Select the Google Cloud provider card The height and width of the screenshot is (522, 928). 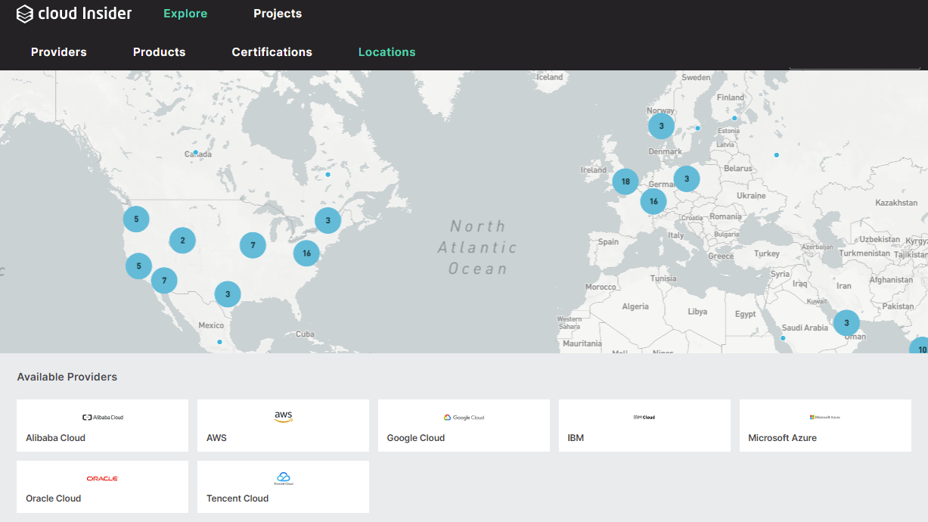(464, 426)
